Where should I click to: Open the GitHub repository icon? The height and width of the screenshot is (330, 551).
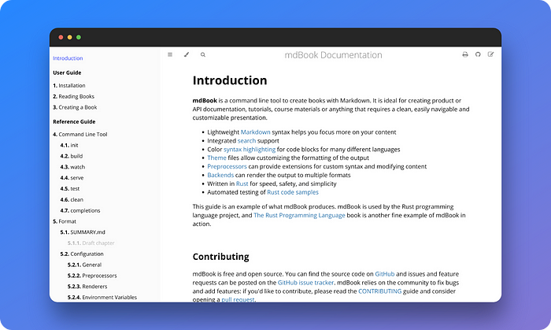(x=478, y=54)
